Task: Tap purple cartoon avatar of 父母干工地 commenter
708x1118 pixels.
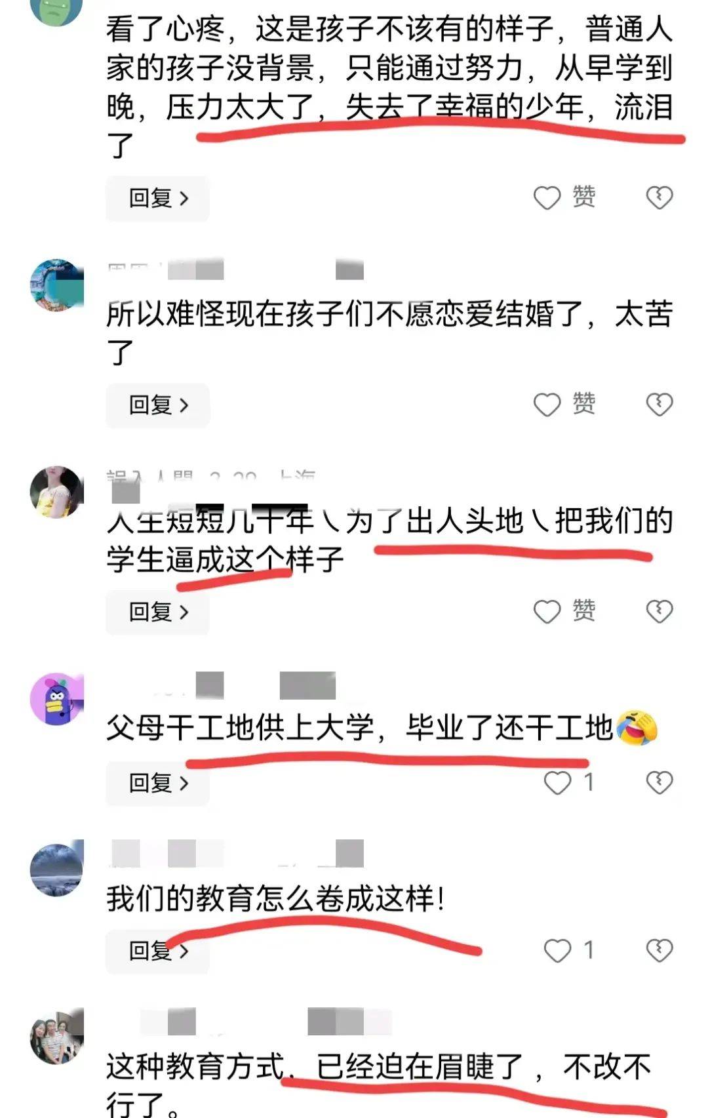Action: (57, 699)
